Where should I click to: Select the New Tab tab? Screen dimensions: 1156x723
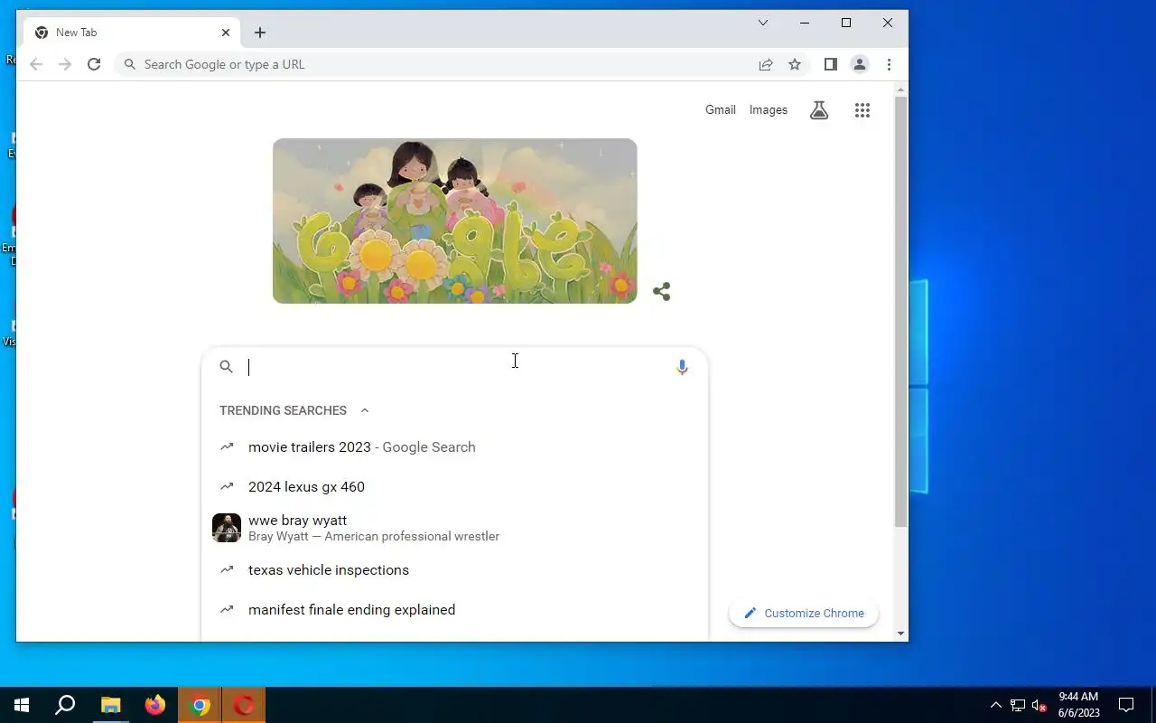click(130, 33)
